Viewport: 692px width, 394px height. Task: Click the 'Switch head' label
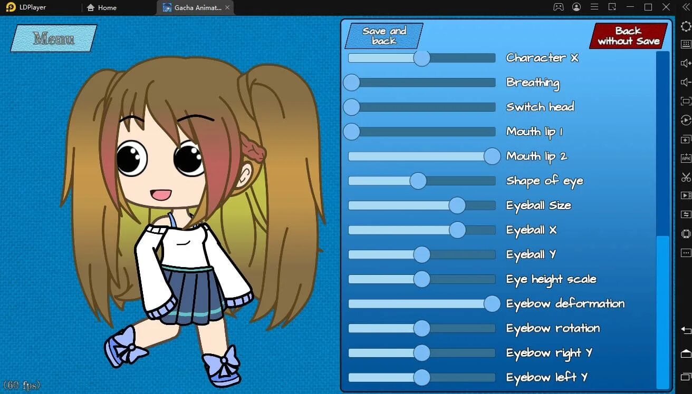pos(540,107)
